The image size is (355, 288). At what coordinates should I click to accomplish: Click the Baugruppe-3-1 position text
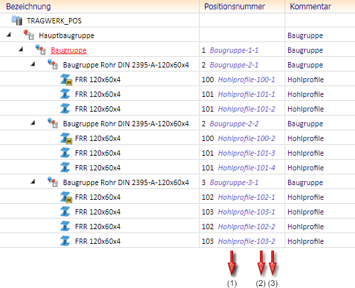coord(234,182)
